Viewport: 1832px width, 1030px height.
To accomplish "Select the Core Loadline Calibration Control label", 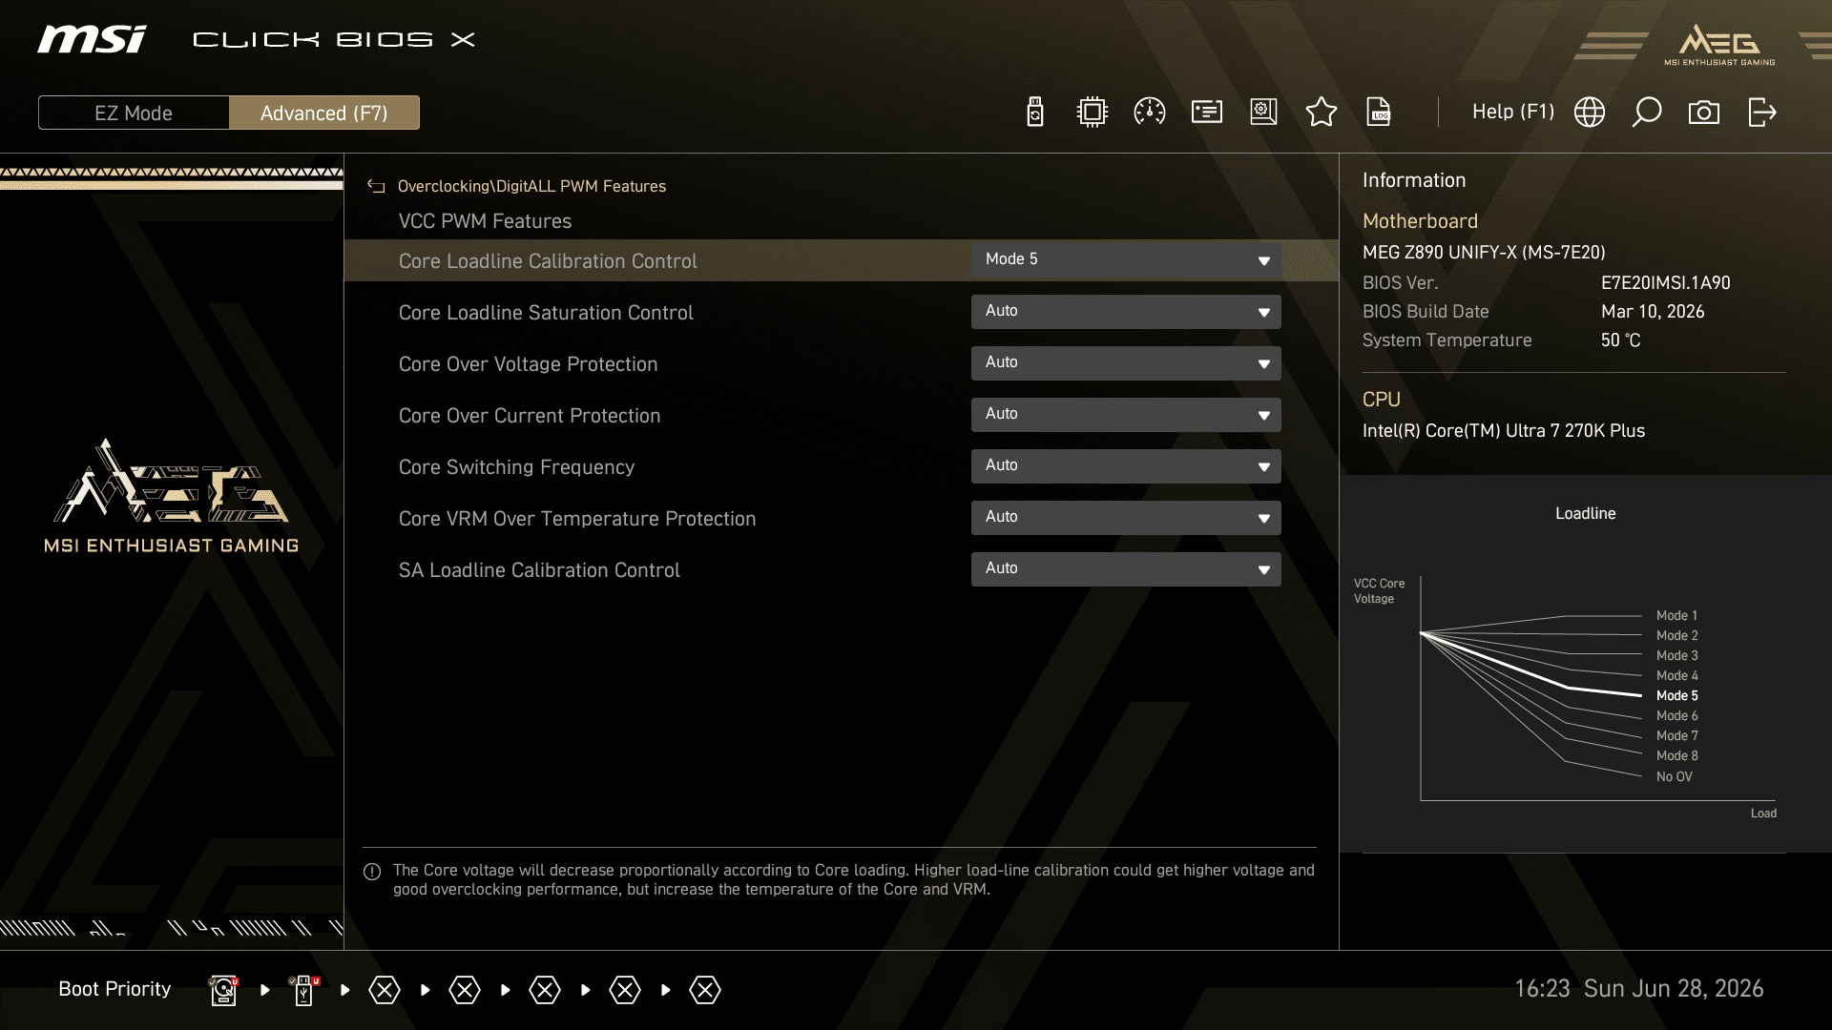I will 548,261.
